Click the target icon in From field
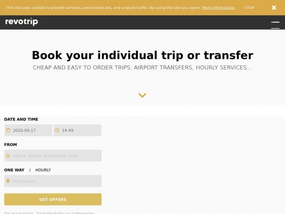This screenshot has height=214, width=285. pos(8,156)
